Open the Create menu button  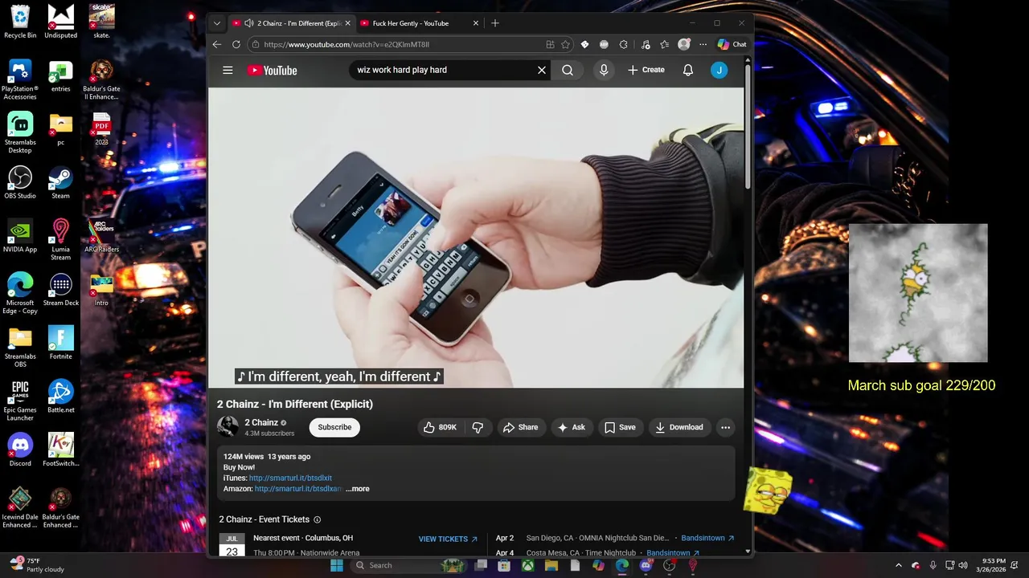coord(646,70)
